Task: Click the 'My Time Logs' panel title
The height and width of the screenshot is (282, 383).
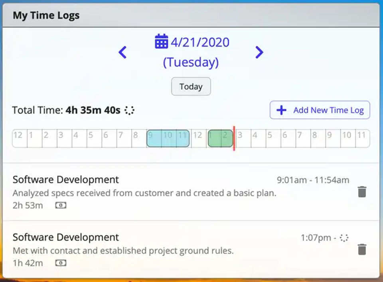Action: pyautogui.click(x=46, y=16)
